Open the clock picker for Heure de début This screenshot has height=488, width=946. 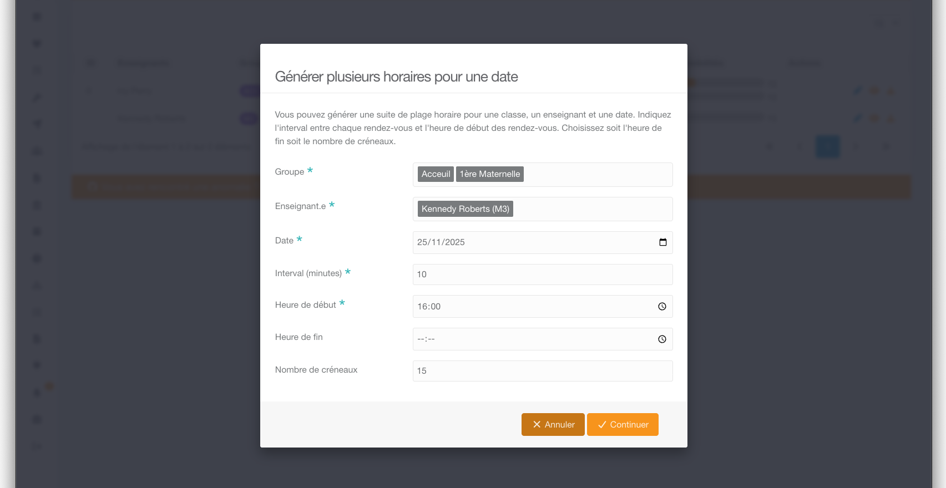click(662, 307)
